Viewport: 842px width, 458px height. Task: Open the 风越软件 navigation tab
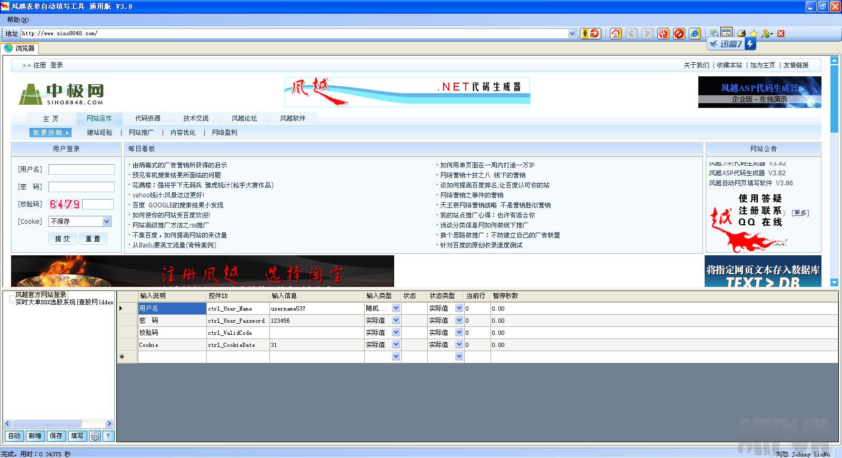click(293, 118)
